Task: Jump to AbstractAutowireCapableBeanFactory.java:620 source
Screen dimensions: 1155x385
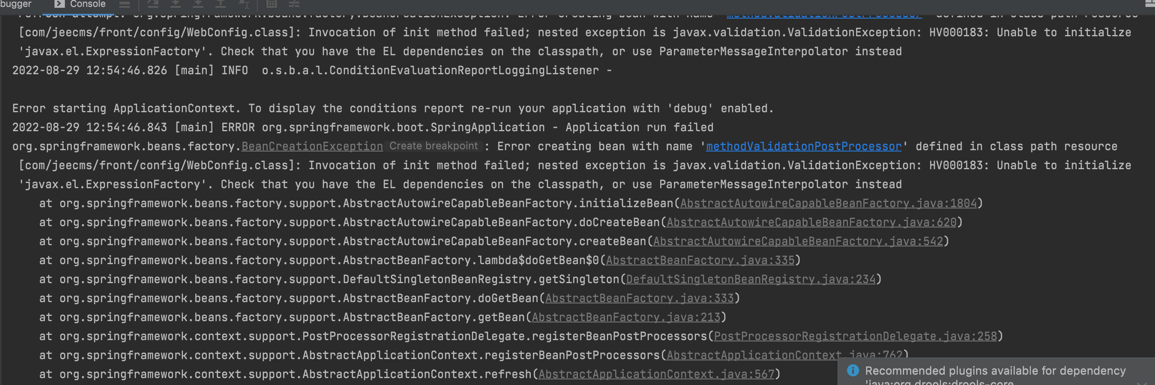Action: pyautogui.click(x=812, y=222)
